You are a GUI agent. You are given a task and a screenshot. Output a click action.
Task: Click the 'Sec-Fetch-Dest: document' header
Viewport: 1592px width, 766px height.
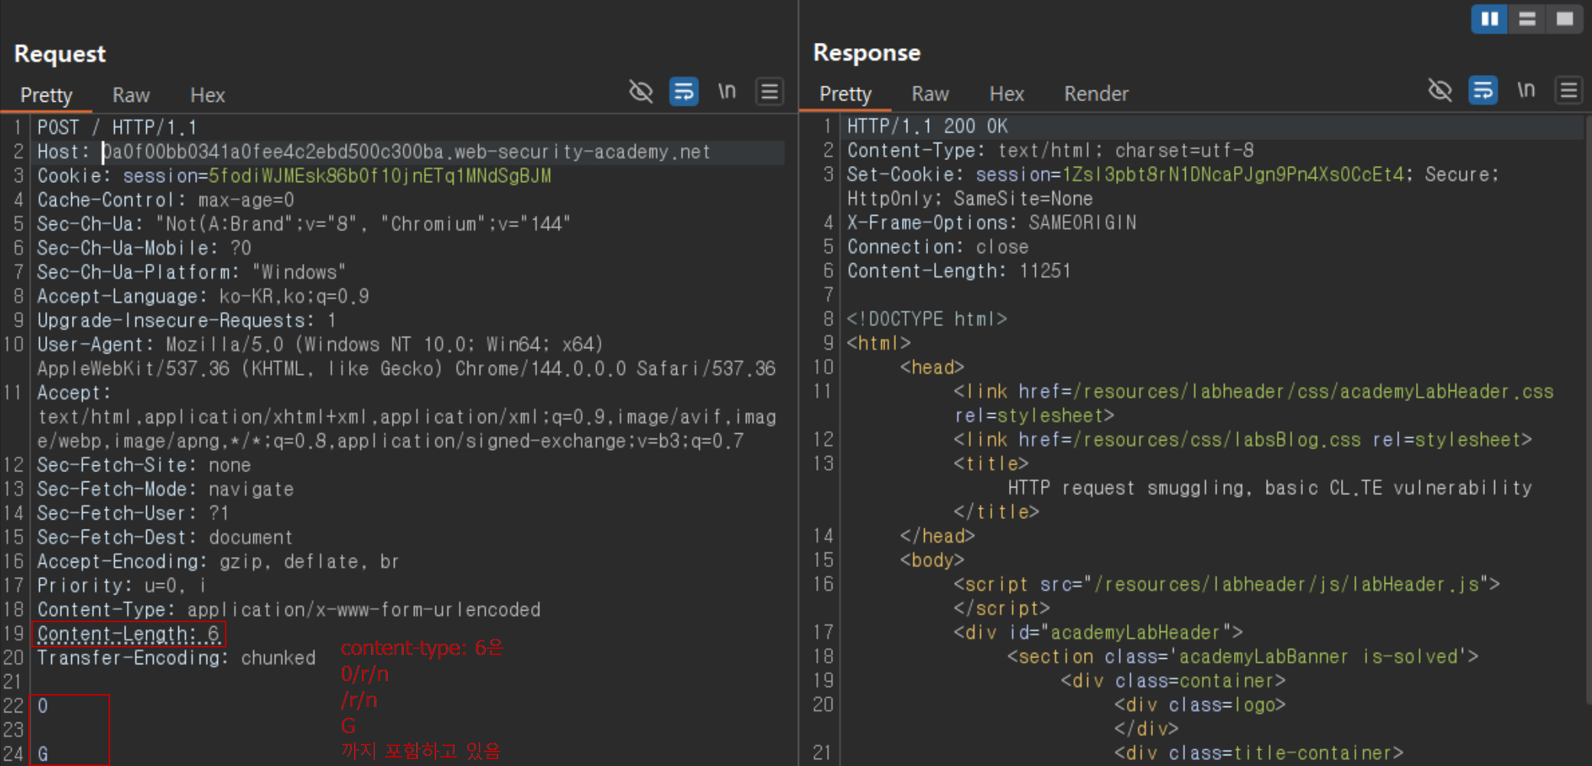point(165,537)
